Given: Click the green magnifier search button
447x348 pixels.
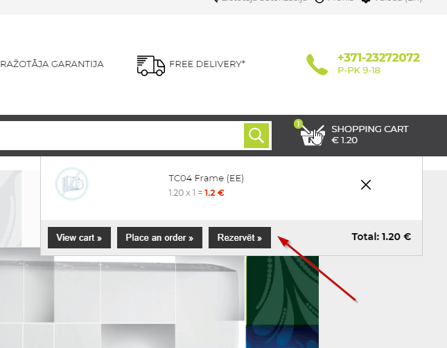Looking at the screenshot, I should [256, 136].
